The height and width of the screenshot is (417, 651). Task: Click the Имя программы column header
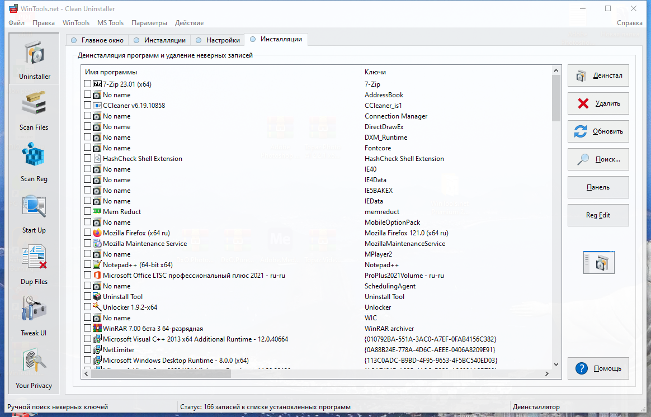pyautogui.click(x=221, y=72)
